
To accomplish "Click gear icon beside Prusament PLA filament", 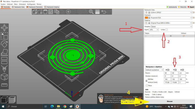I will pyautogui.click(x=194, y=18).
